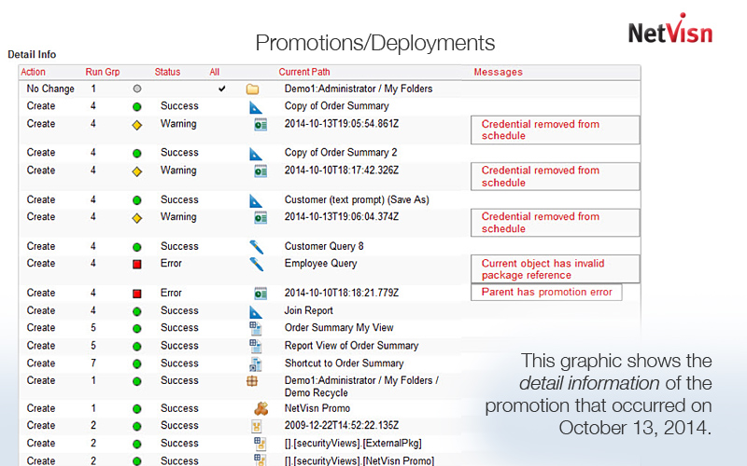
Task: Click the 'Parent has promotion error' message box
Action: point(546,293)
